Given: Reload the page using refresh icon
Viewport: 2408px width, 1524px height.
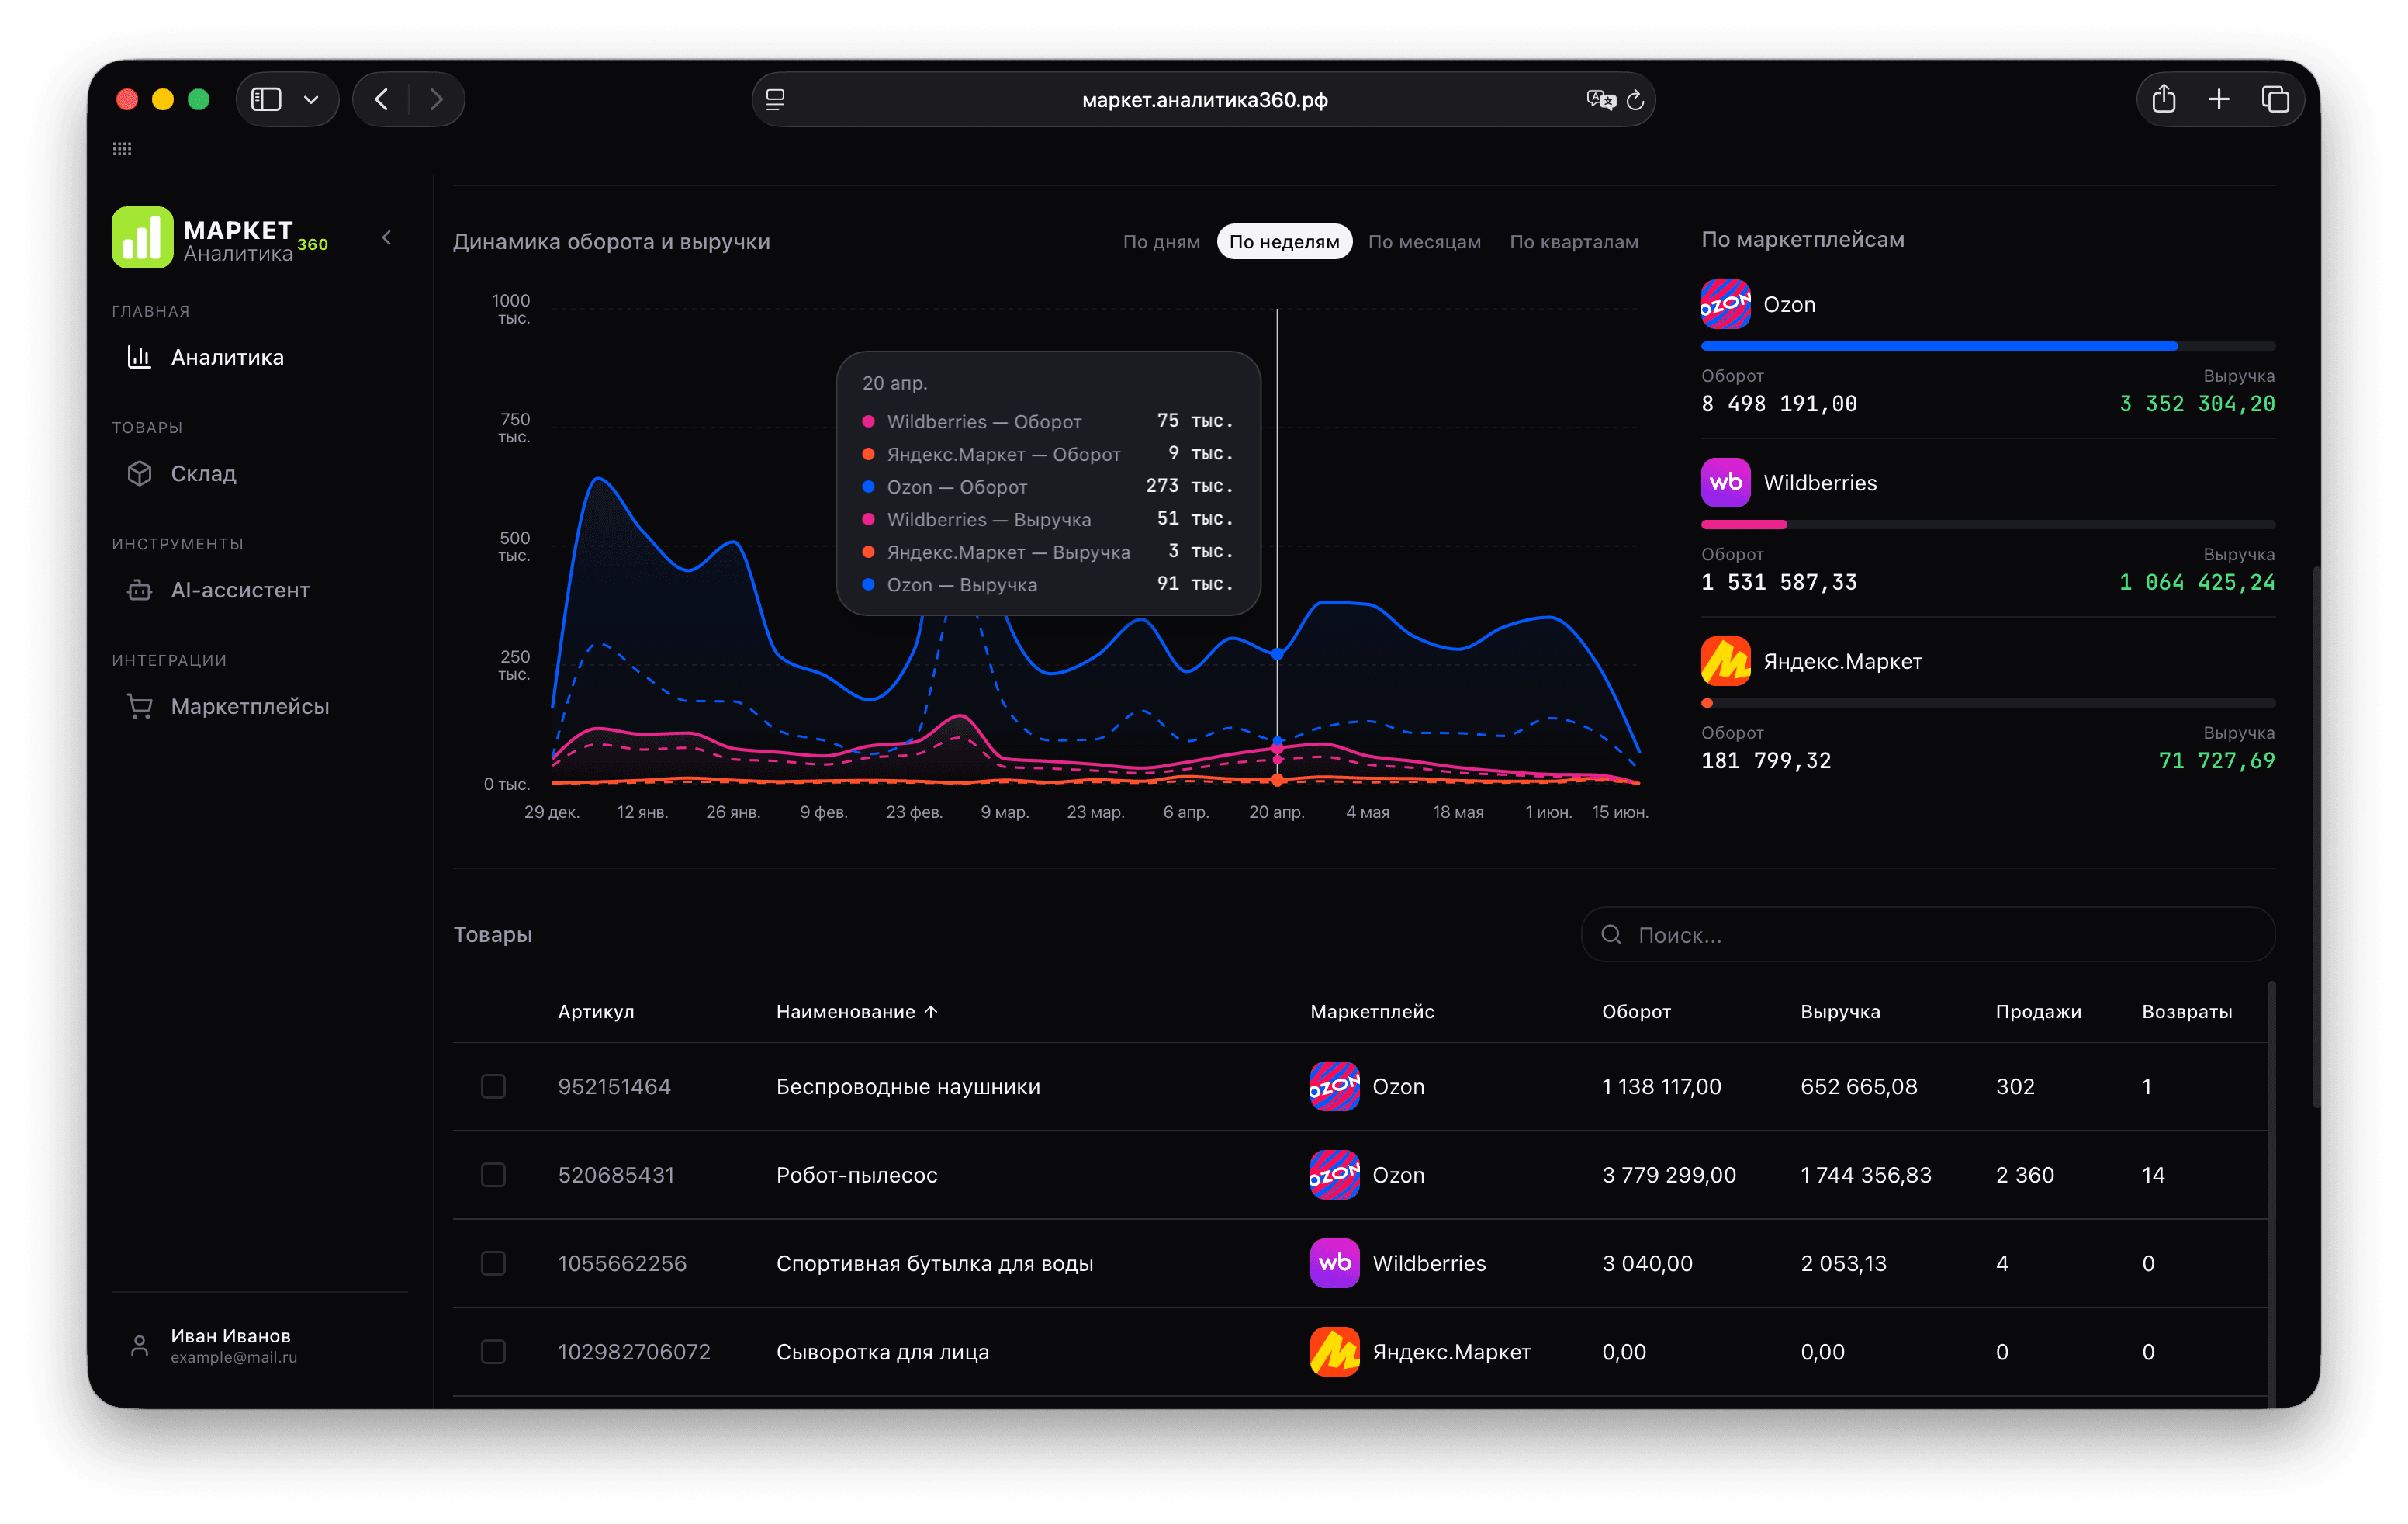Looking at the screenshot, I should pyautogui.click(x=1635, y=100).
